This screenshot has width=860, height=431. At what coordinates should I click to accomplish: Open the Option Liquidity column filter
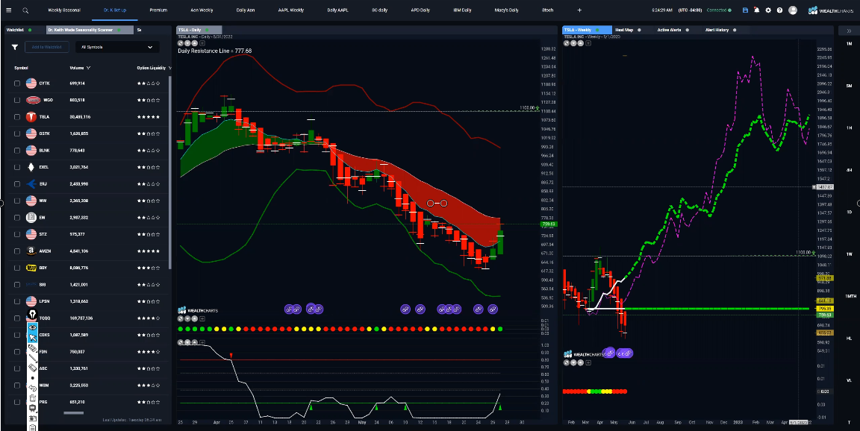[x=170, y=68]
